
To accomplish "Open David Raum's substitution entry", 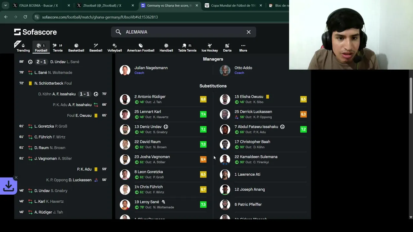I will (163, 144).
